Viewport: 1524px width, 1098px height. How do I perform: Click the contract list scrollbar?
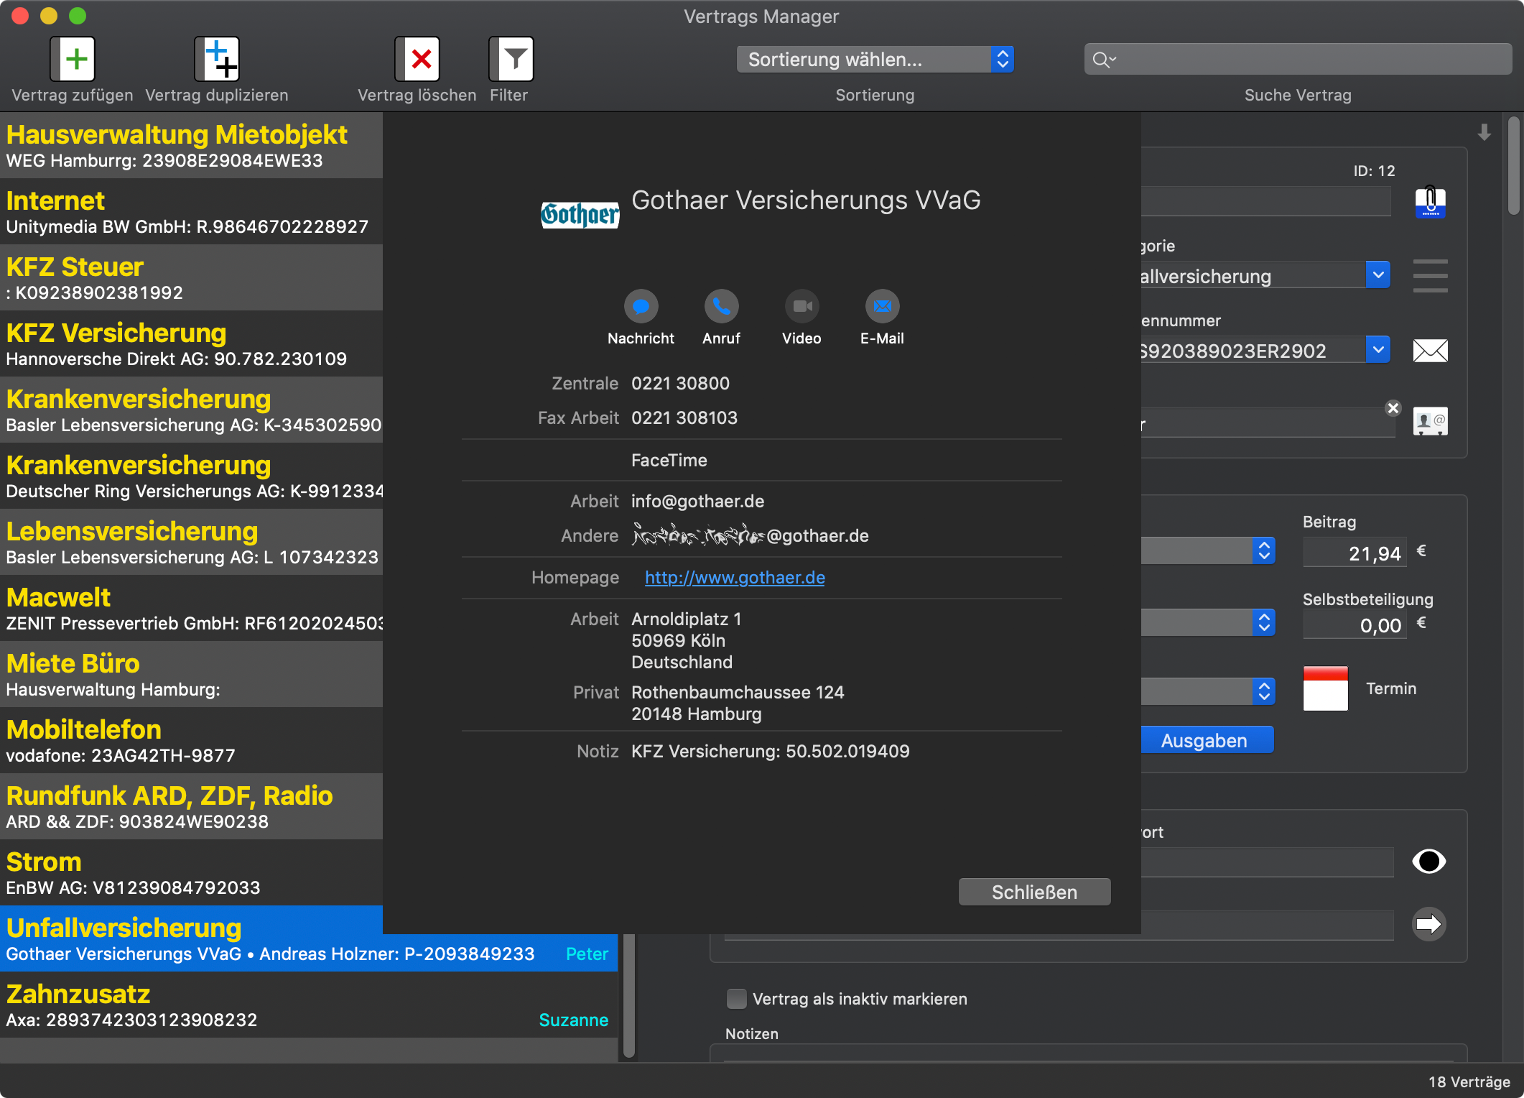[629, 996]
